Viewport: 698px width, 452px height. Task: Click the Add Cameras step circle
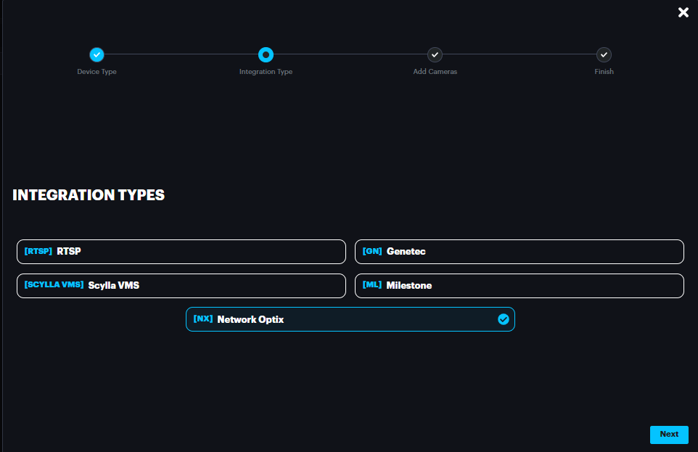[x=435, y=54]
